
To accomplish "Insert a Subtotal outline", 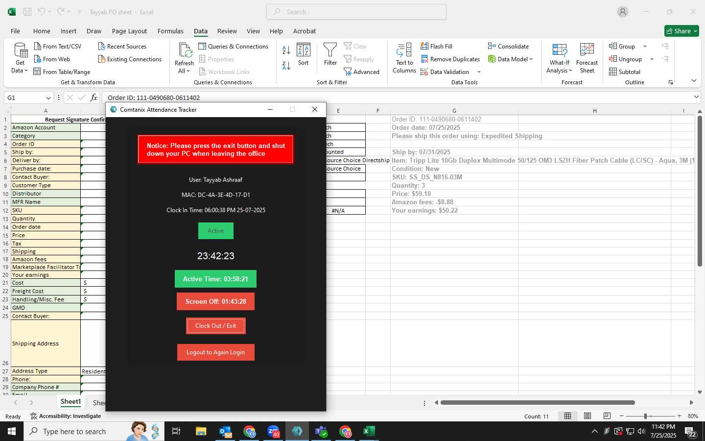I will coord(625,72).
